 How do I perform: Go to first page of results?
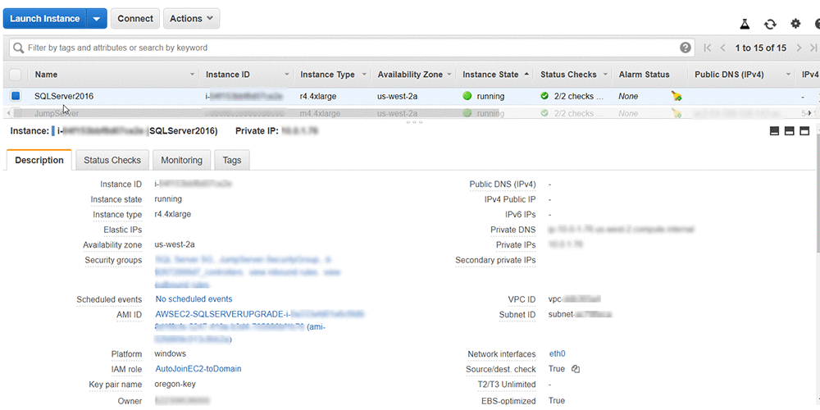(x=708, y=48)
